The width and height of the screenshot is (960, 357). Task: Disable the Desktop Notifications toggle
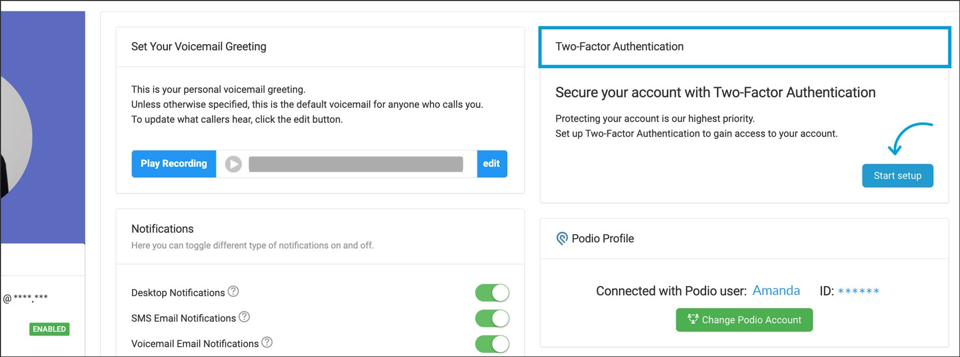(x=492, y=293)
